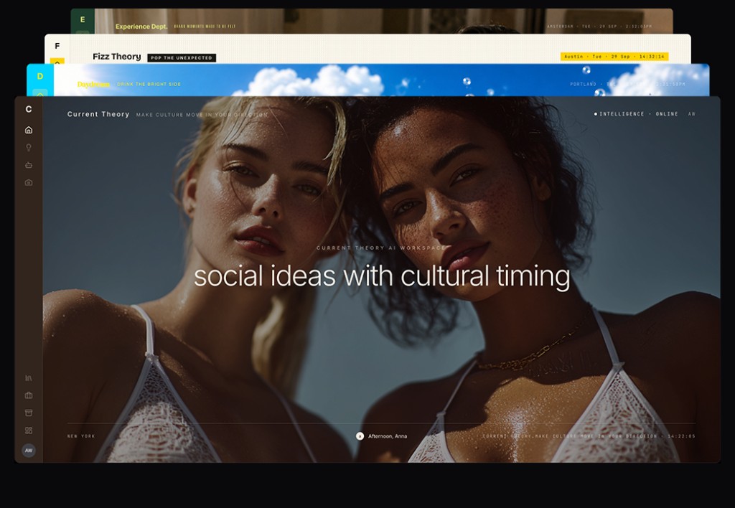The height and width of the screenshot is (508, 735).
Task: Click the social ideas with cultural timing headline
Action: click(x=382, y=276)
